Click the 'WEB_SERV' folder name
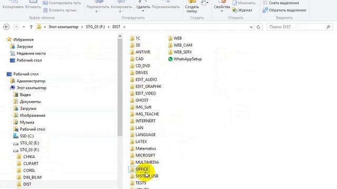Image resolution: width=337 pixels, height=189 pixels. [183, 52]
